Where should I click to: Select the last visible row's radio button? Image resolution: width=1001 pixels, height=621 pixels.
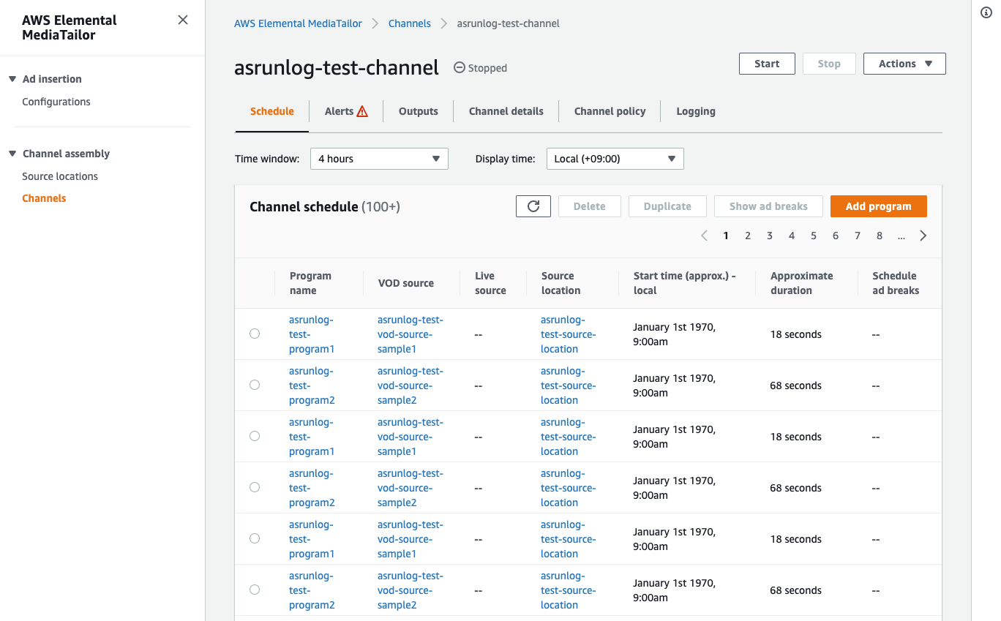click(255, 590)
